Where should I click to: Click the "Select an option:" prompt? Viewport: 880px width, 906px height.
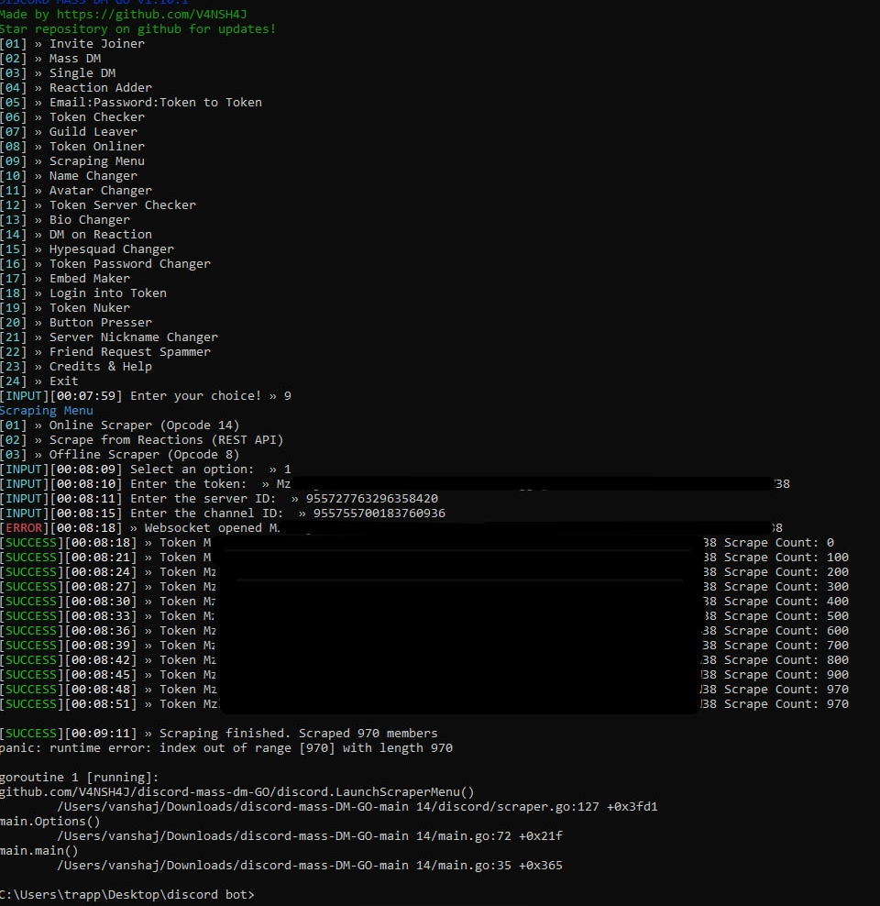click(x=192, y=470)
